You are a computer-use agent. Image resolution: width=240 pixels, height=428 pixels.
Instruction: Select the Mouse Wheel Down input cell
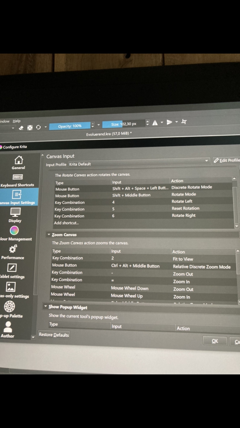pos(130,288)
